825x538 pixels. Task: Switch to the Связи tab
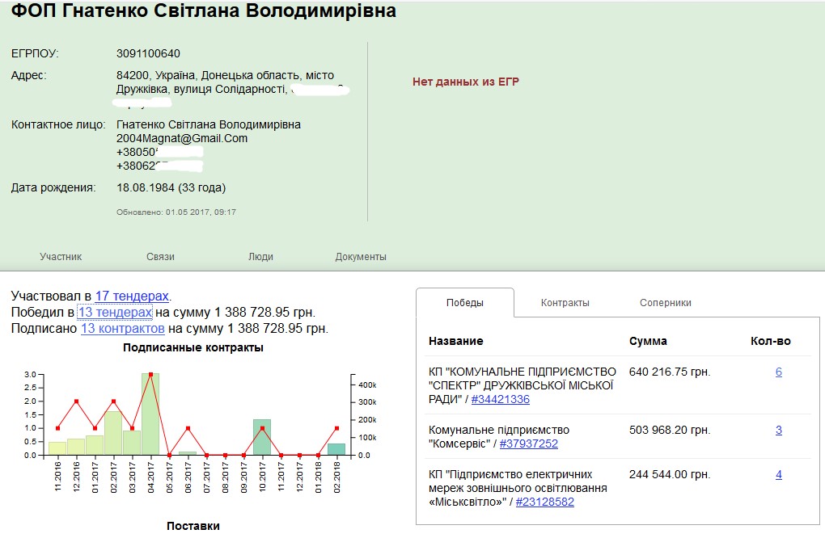tap(160, 257)
